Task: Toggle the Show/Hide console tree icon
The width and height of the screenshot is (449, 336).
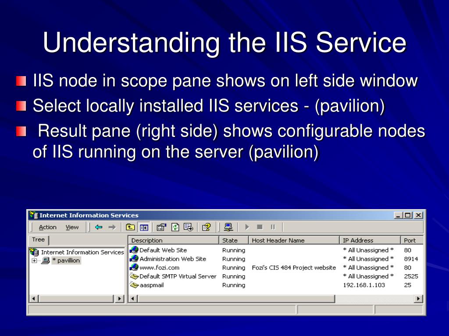Action: coord(144,227)
